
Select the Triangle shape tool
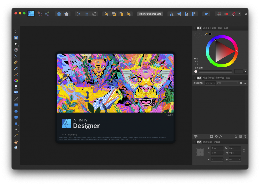[16, 124]
